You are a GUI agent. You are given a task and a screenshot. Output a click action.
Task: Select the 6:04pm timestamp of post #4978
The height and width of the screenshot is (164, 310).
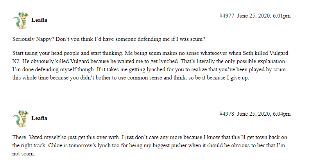point(281,114)
